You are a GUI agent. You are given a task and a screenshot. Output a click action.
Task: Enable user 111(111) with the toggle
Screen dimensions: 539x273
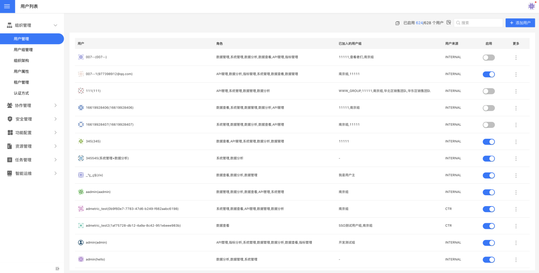click(488, 91)
